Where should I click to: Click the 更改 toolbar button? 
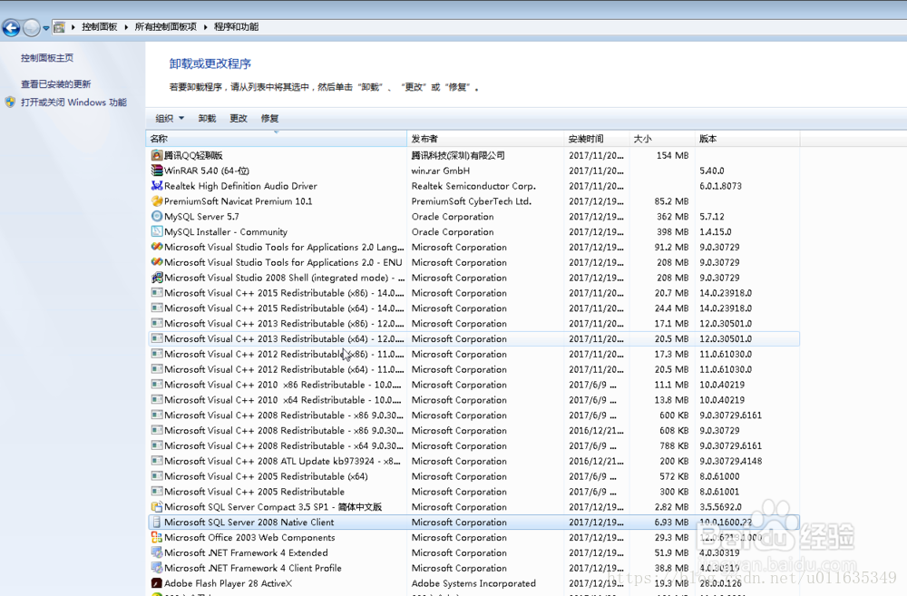239,118
